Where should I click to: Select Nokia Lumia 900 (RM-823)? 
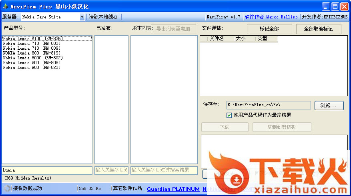tap(47, 67)
